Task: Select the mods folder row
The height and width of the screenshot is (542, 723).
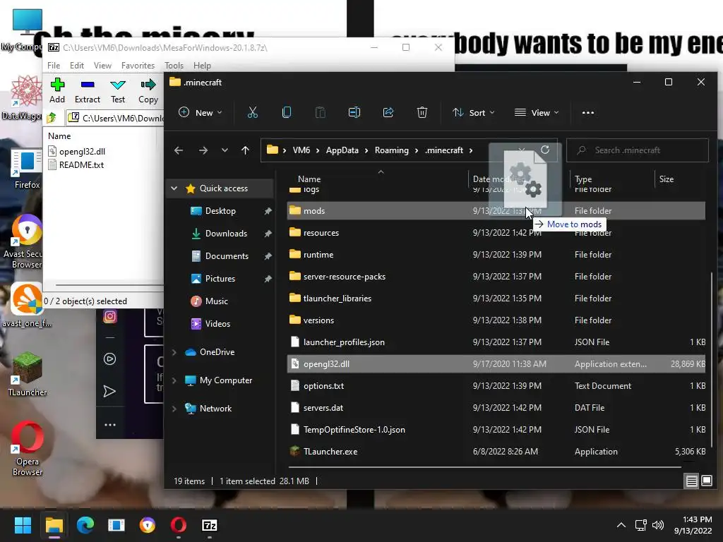Action: pos(496,210)
